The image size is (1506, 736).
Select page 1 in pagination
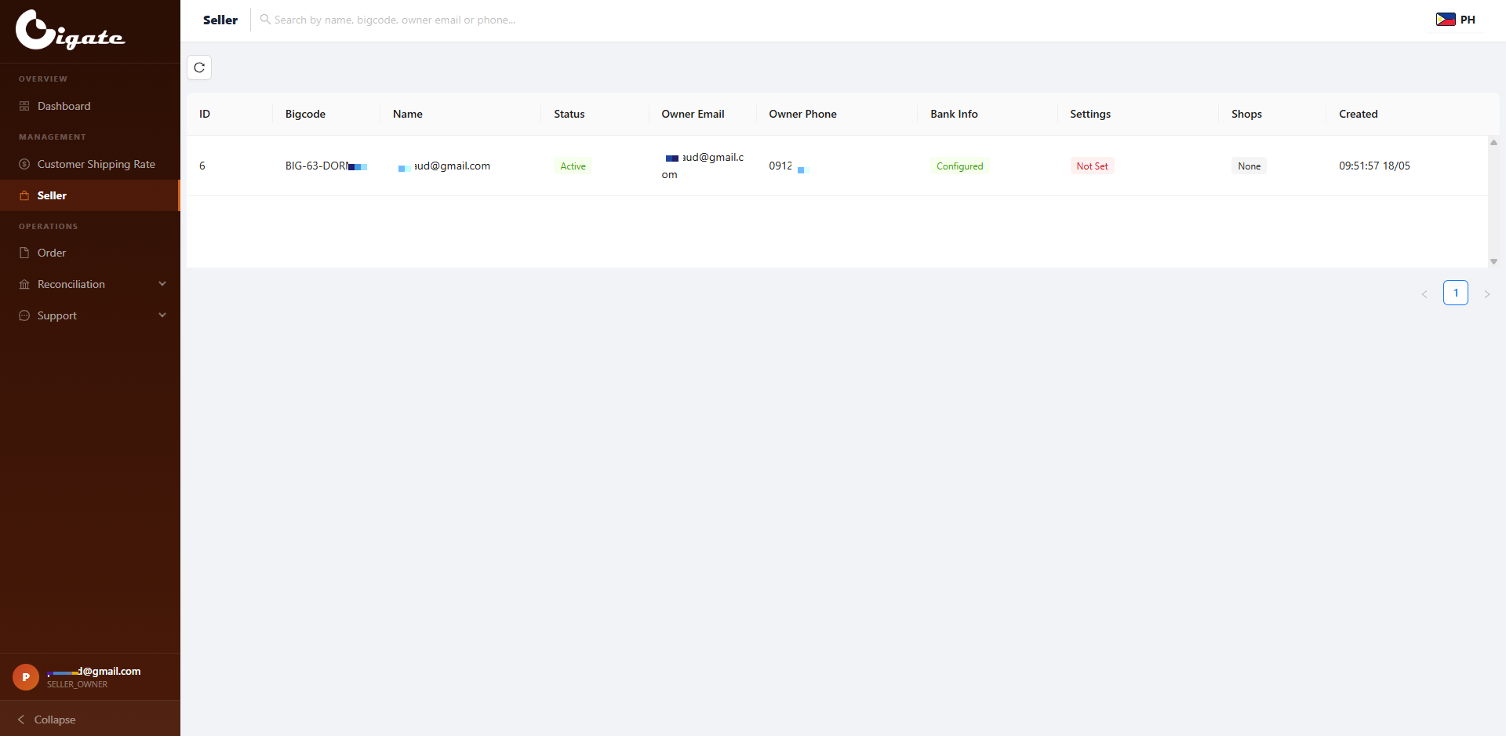tap(1456, 293)
